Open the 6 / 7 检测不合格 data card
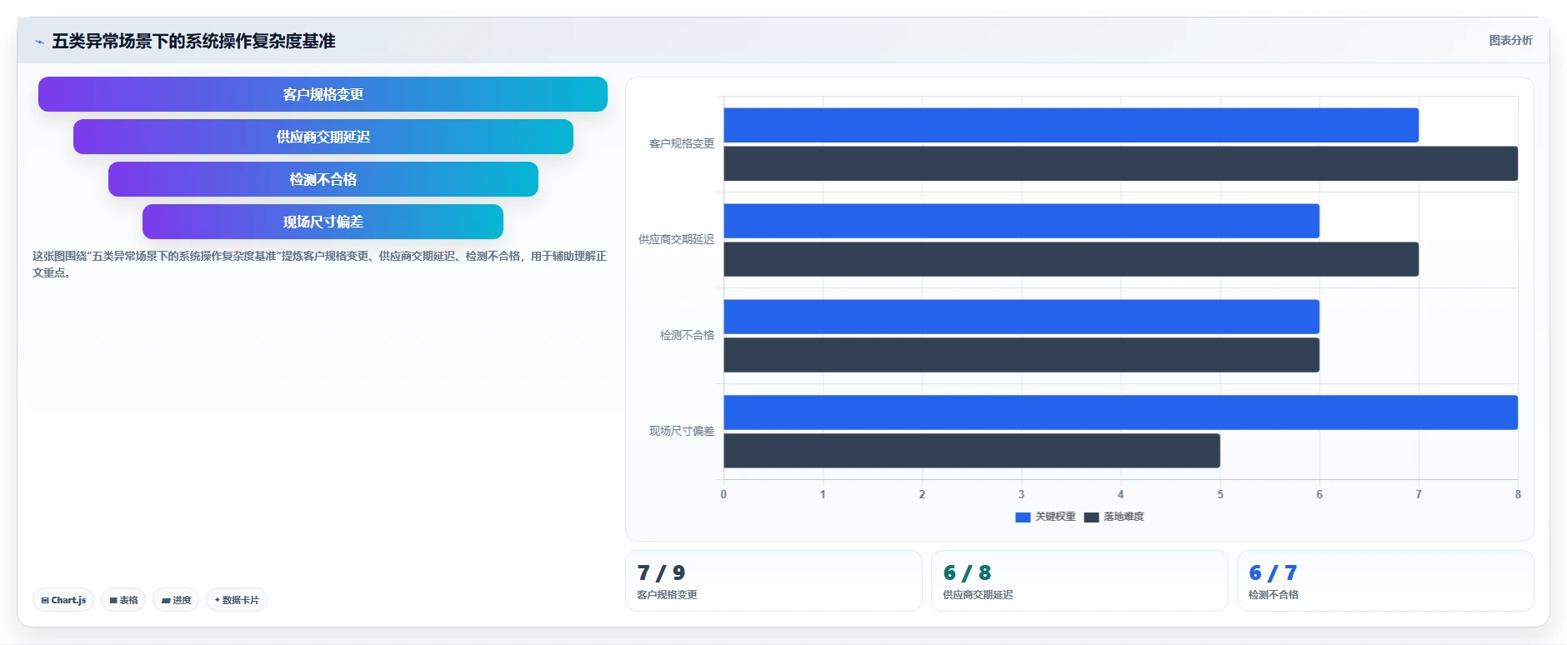Screen dimensions: 1567x645 (1385, 581)
